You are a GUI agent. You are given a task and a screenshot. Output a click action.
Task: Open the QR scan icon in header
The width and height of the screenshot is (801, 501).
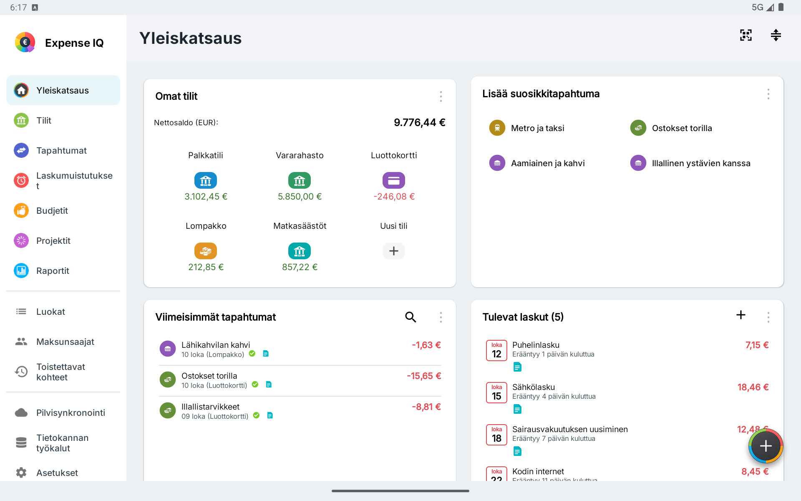[746, 35]
